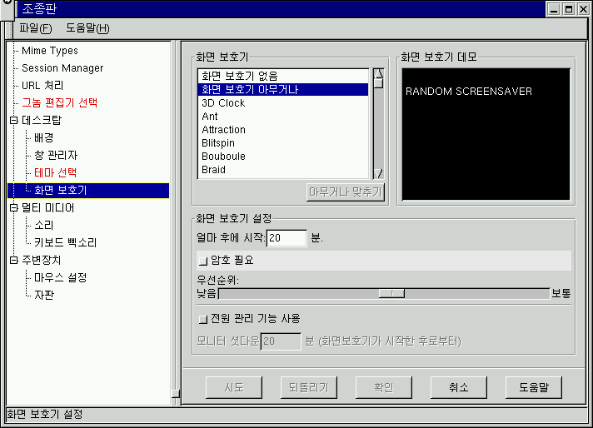Choose 3D Clock screensaver

(x=283, y=103)
